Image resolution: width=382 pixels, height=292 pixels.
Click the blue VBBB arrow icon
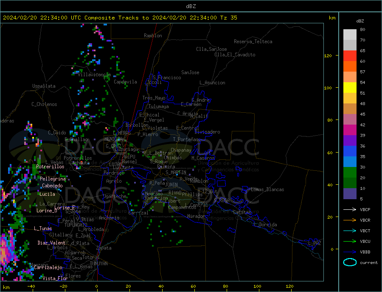coord(350,252)
